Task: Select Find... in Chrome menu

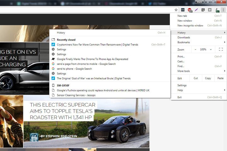Action: (199, 66)
